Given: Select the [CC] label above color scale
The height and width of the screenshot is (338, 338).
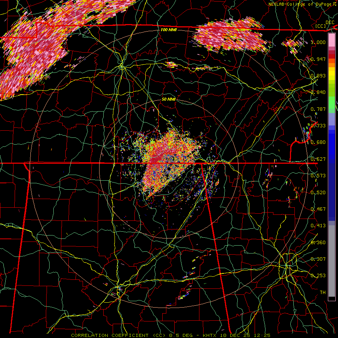Looking at the screenshot, I should tap(321, 26).
